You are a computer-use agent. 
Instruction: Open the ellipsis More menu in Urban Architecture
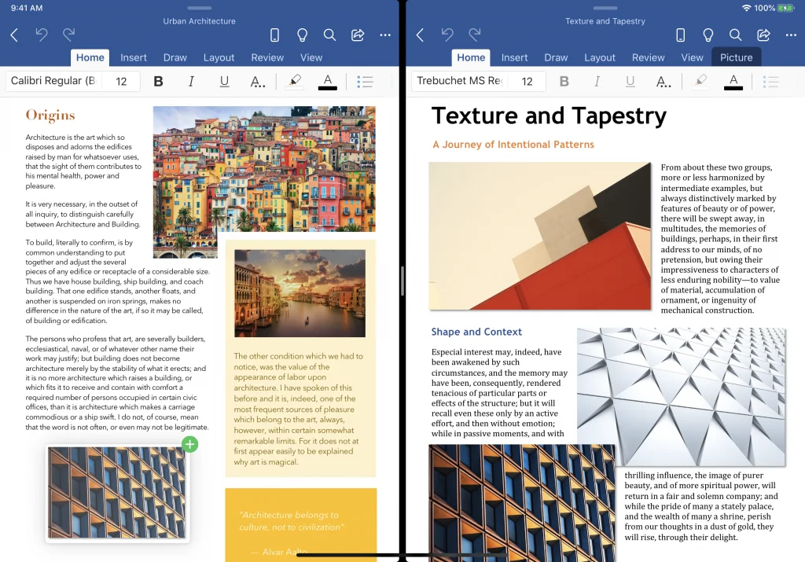384,35
